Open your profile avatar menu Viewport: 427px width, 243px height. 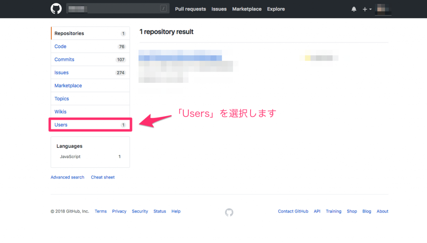(383, 8)
